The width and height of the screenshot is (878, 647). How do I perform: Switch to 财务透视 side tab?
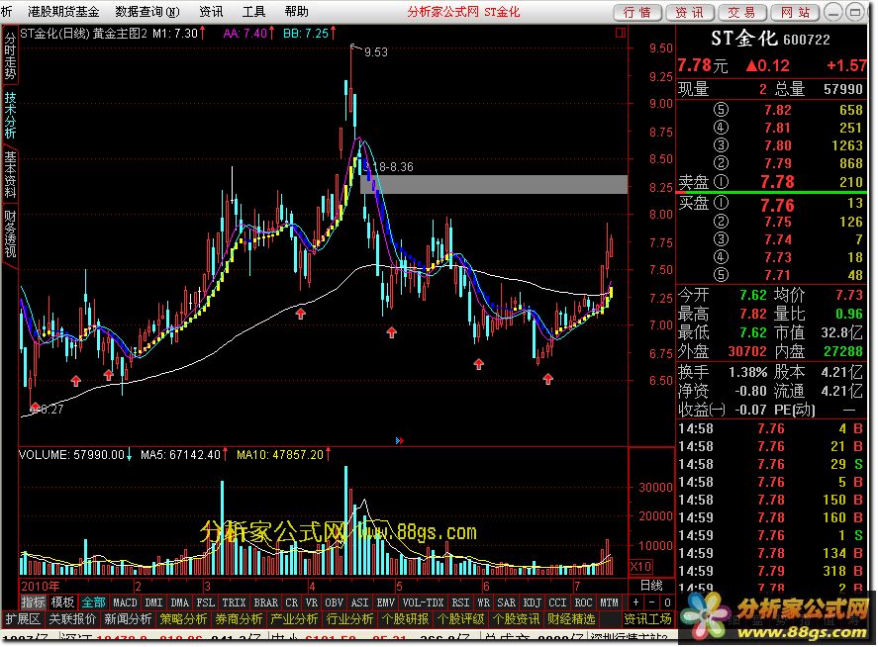[10, 233]
